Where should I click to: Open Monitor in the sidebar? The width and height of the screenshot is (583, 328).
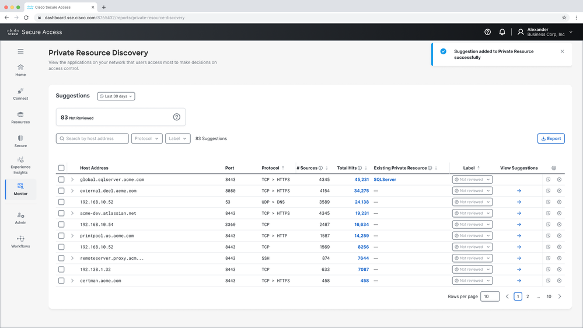point(20,189)
